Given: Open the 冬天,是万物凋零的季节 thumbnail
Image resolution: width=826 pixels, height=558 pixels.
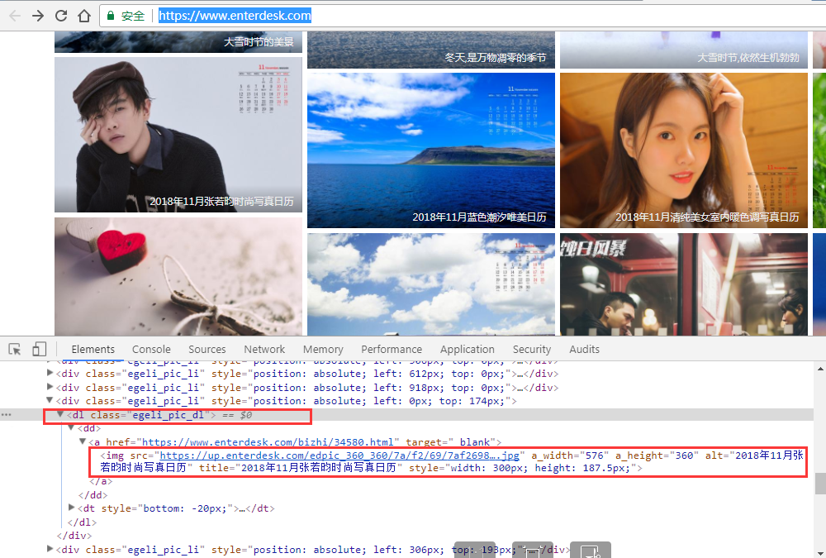Looking at the screenshot, I should (431, 50).
